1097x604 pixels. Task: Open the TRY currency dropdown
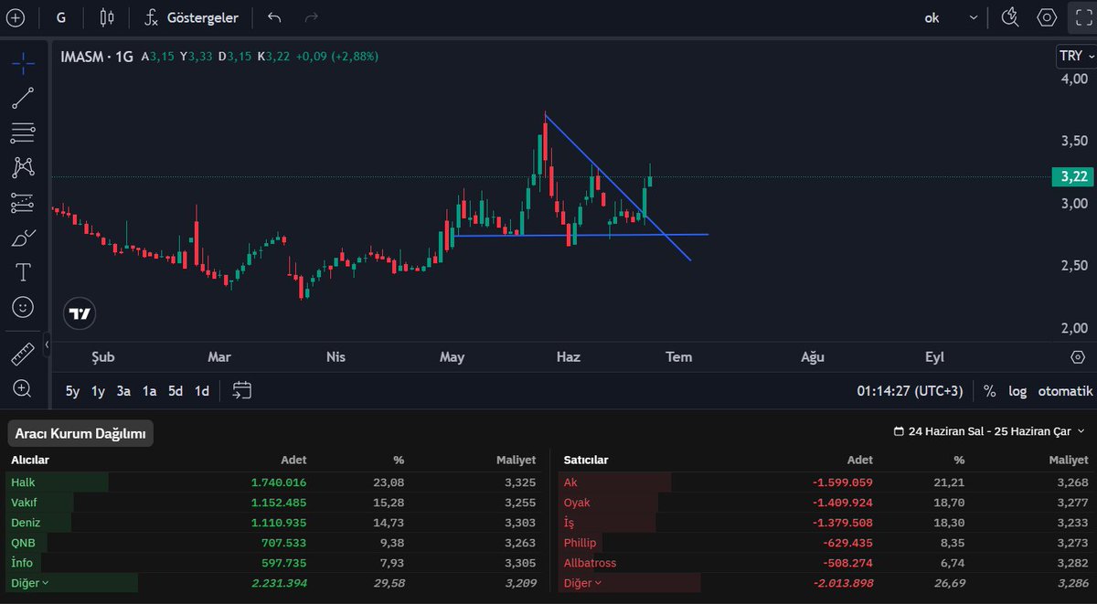click(1075, 56)
